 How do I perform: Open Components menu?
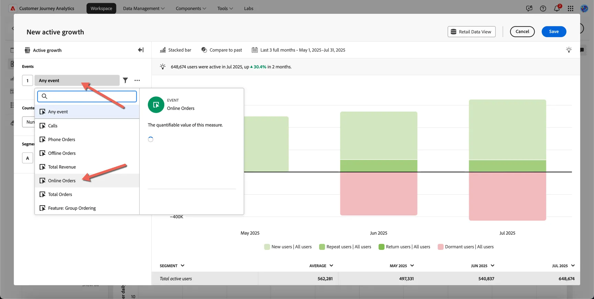[x=191, y=8]
